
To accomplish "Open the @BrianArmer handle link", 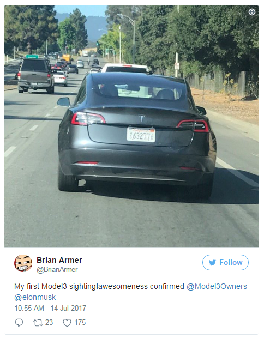I will (x=57, y=270).
